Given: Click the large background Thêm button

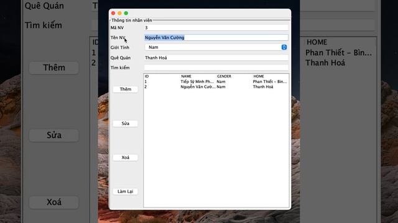Looking at the screenshot, I should (54, 68).
